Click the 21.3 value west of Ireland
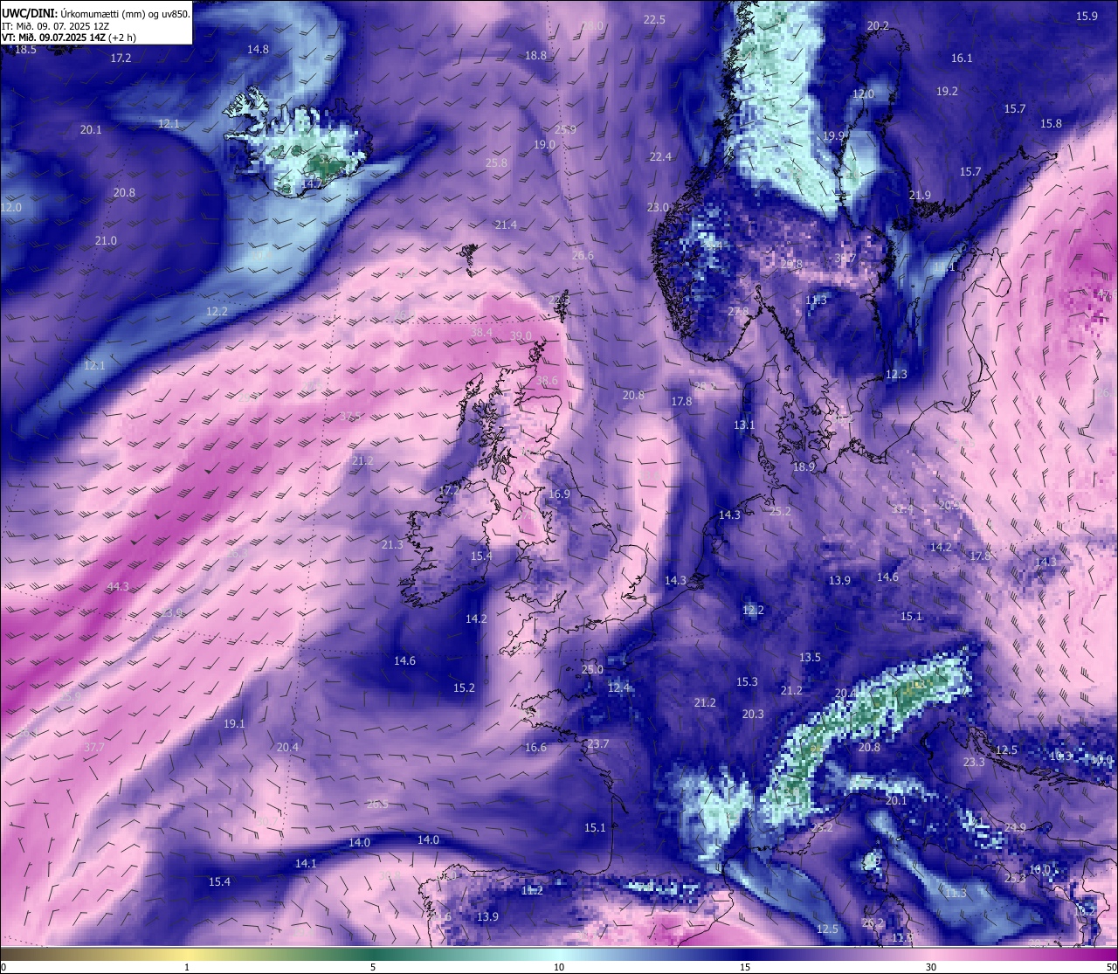1118x974 pixels. click(x=392, y=545)
